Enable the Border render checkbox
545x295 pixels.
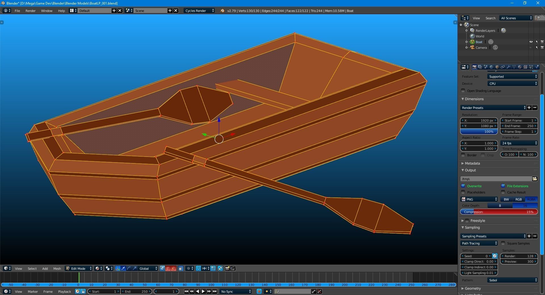[463, 155]
